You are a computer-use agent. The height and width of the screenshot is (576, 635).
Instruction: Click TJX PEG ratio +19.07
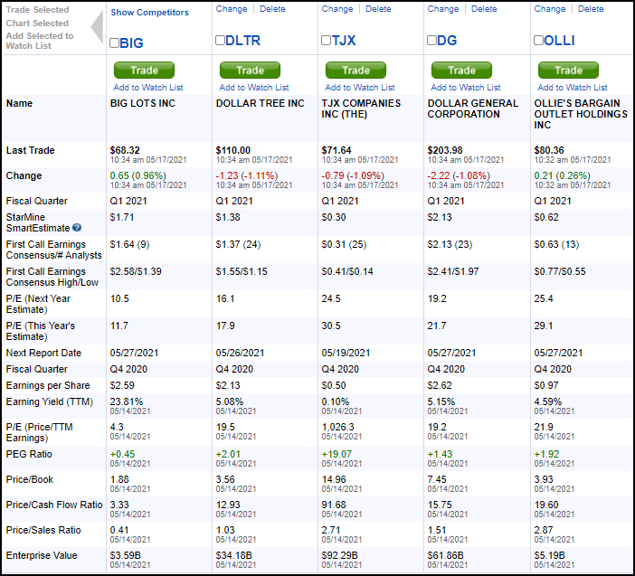(x=336, y=454)
